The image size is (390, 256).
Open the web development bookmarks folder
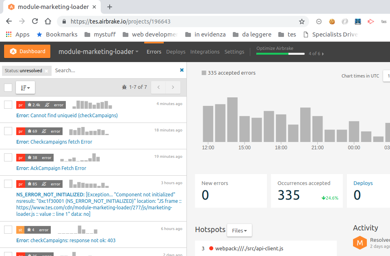150,34
